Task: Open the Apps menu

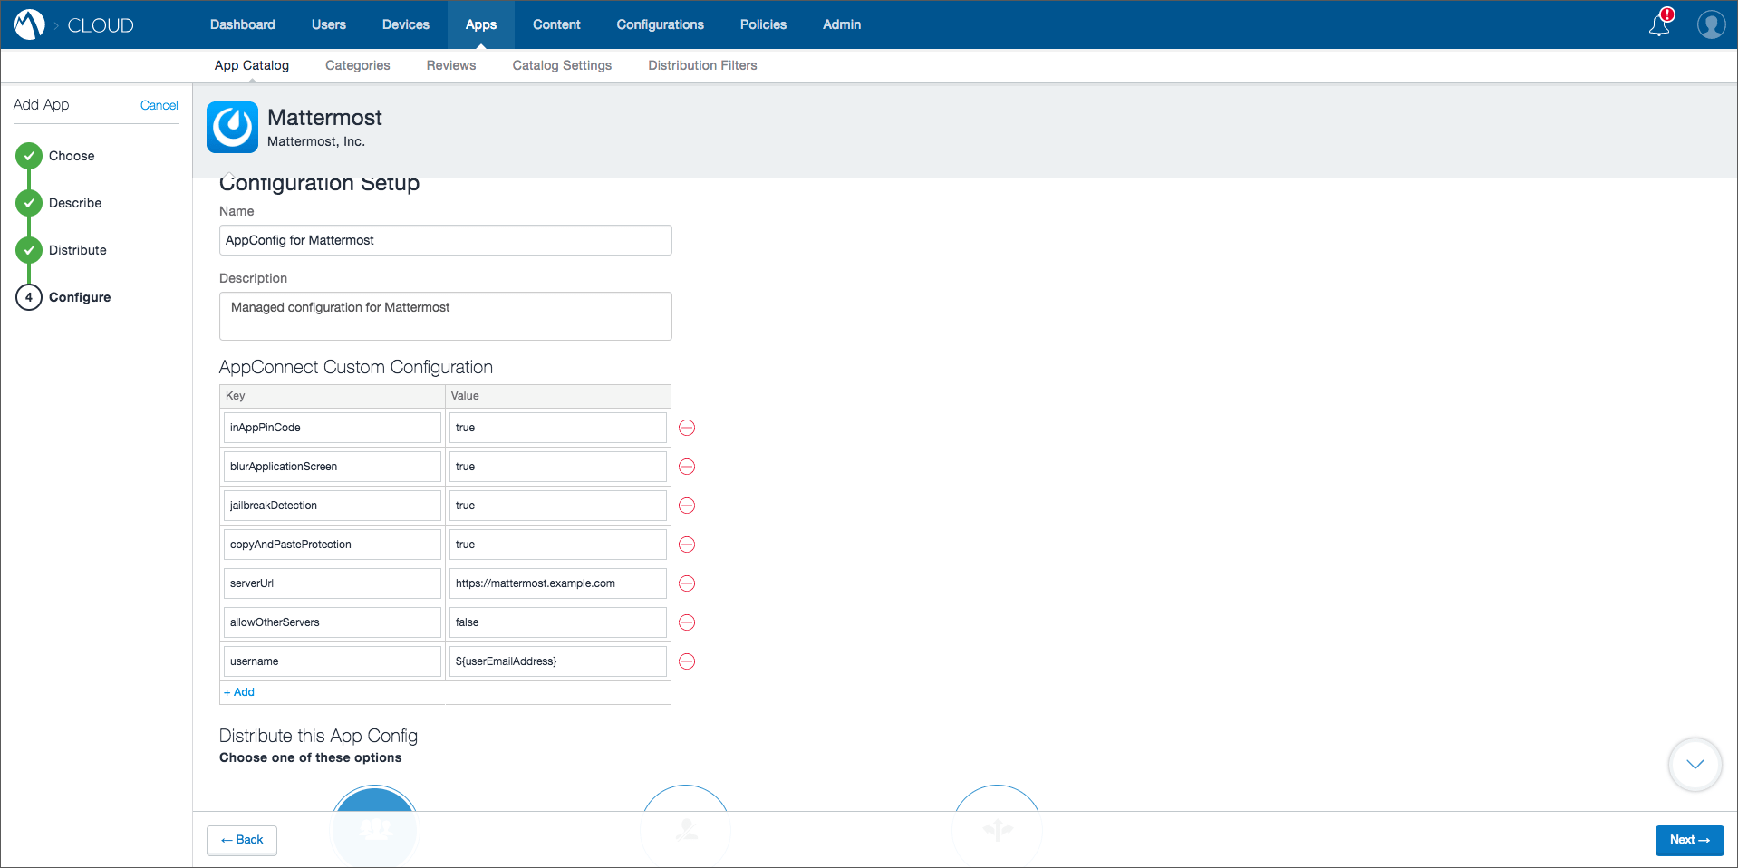Action: point(481,24)
